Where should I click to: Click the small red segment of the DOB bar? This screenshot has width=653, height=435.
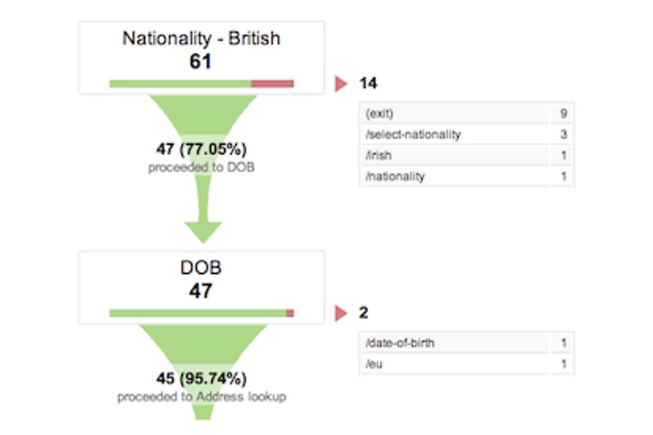tap(290, 313)
